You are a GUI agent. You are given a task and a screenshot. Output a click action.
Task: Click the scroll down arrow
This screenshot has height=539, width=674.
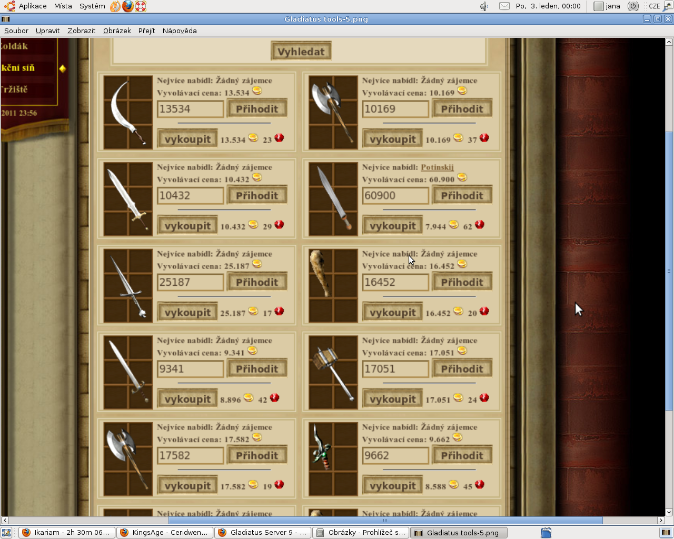pyautogui.click(x=669, y=512)
